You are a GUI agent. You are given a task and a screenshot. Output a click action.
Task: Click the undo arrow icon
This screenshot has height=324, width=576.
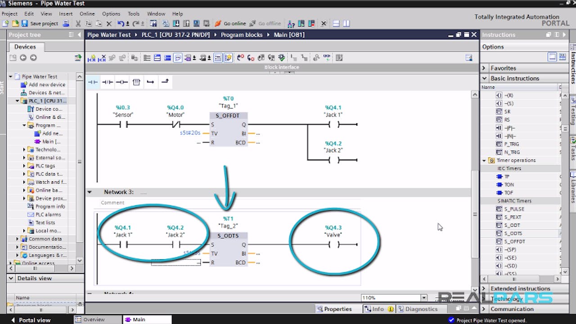[121, 23]
